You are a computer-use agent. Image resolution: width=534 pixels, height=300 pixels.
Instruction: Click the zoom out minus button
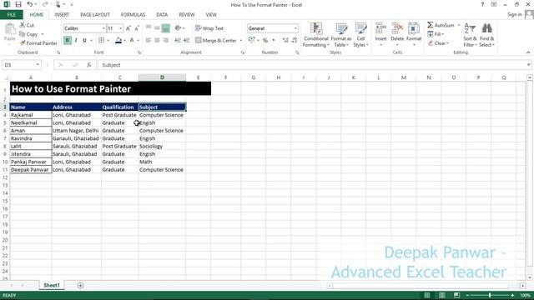tap(467, 295)
